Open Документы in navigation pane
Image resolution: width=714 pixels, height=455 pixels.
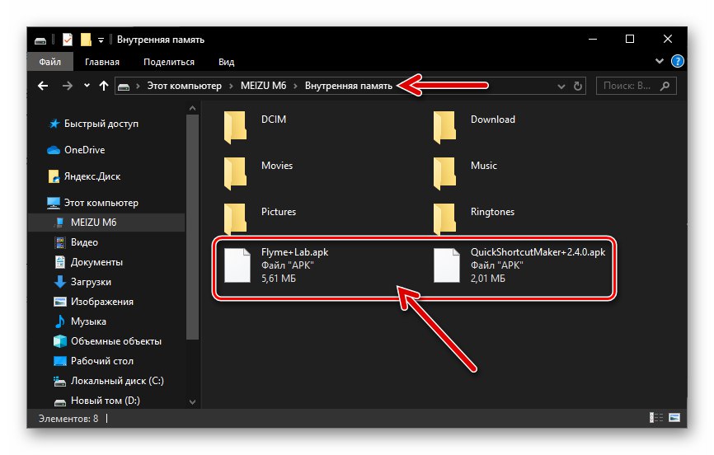click(x=96, y=262)
